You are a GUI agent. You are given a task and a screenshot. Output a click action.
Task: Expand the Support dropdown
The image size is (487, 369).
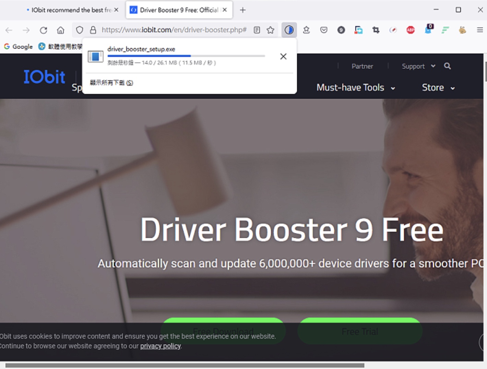point(418,66)
